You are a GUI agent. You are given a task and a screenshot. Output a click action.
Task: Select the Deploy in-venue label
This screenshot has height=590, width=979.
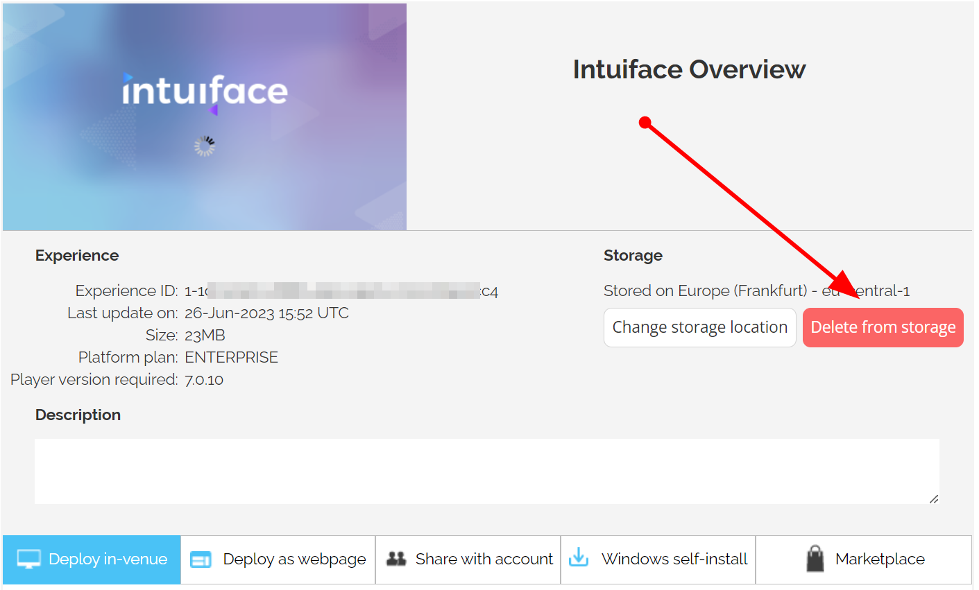click(108, 559)
